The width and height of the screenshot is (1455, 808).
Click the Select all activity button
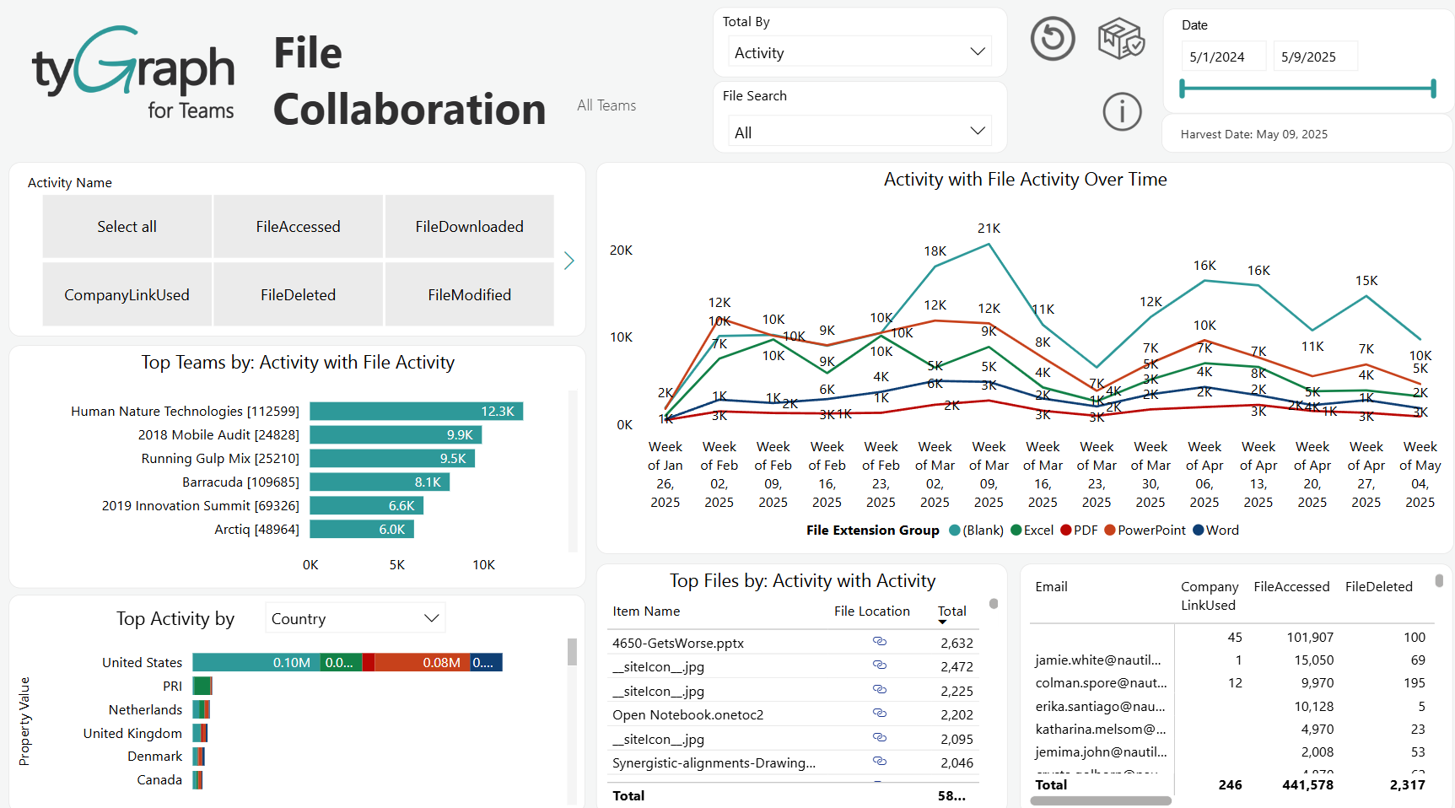(127, 226)
